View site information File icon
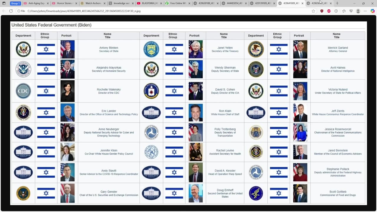This screenshot has width=377, height=212. pyautogui.click(x=21, y=11)
